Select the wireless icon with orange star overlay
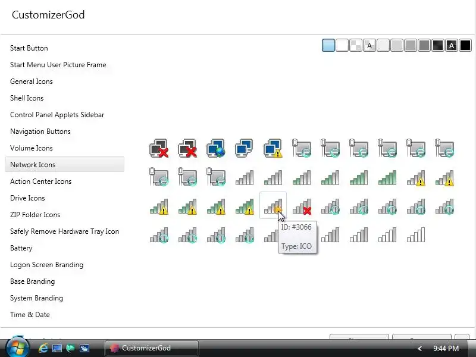Screen dimensions: 476x357 (273, 205)
